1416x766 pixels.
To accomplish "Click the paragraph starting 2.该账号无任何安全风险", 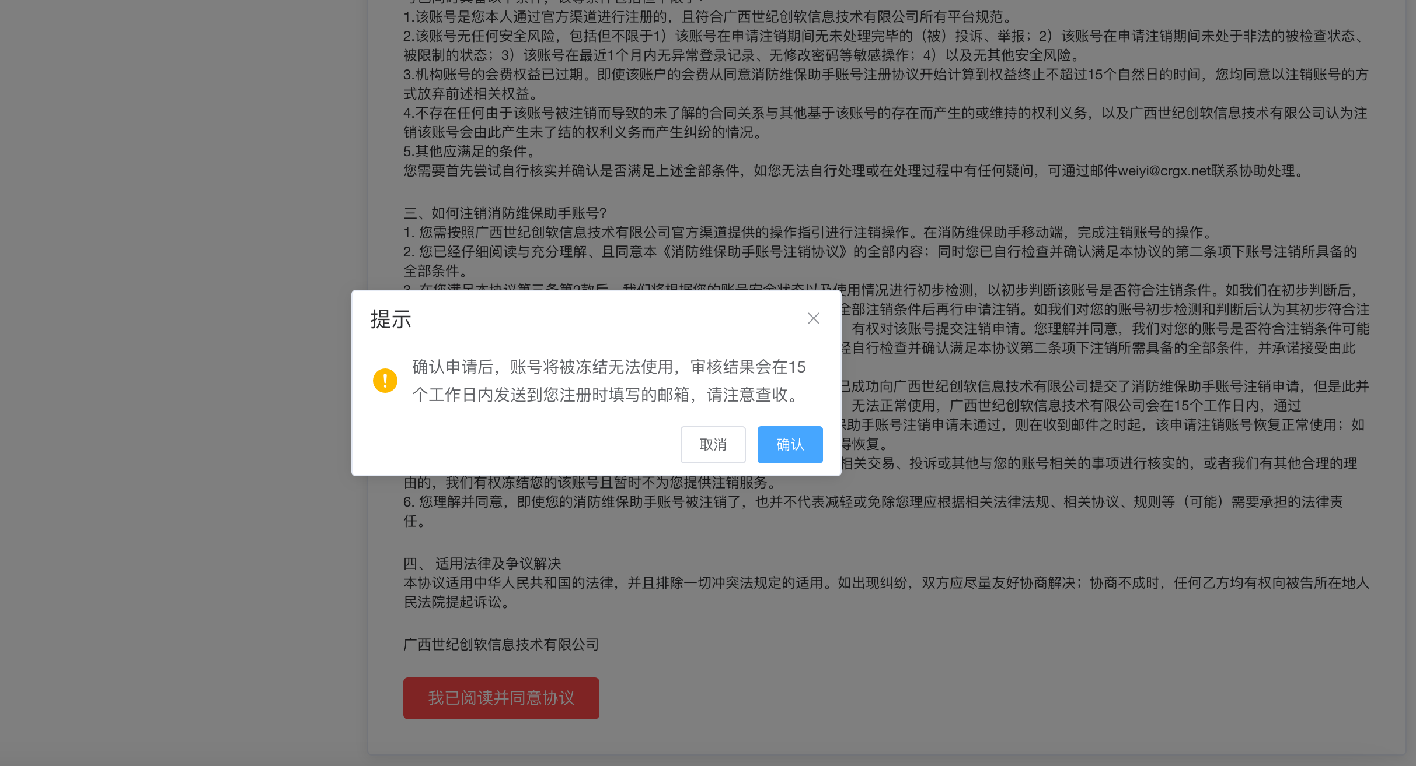I will (x=885, y=45).
